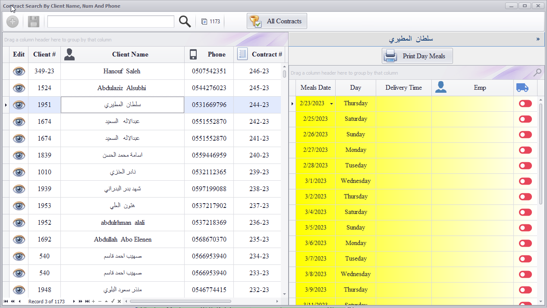
Task: Click the All Contracts button
Action: (277, 21)
